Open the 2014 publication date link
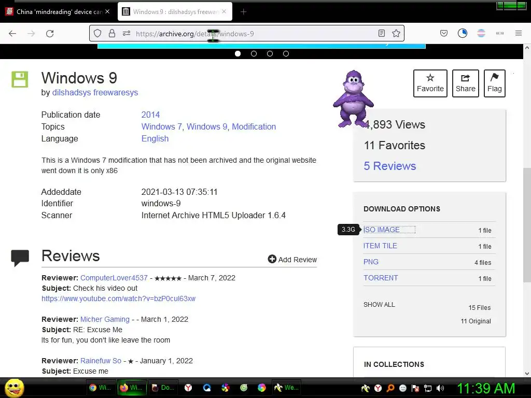The width and height of the screenshot is (531, 398). [151, 115]
